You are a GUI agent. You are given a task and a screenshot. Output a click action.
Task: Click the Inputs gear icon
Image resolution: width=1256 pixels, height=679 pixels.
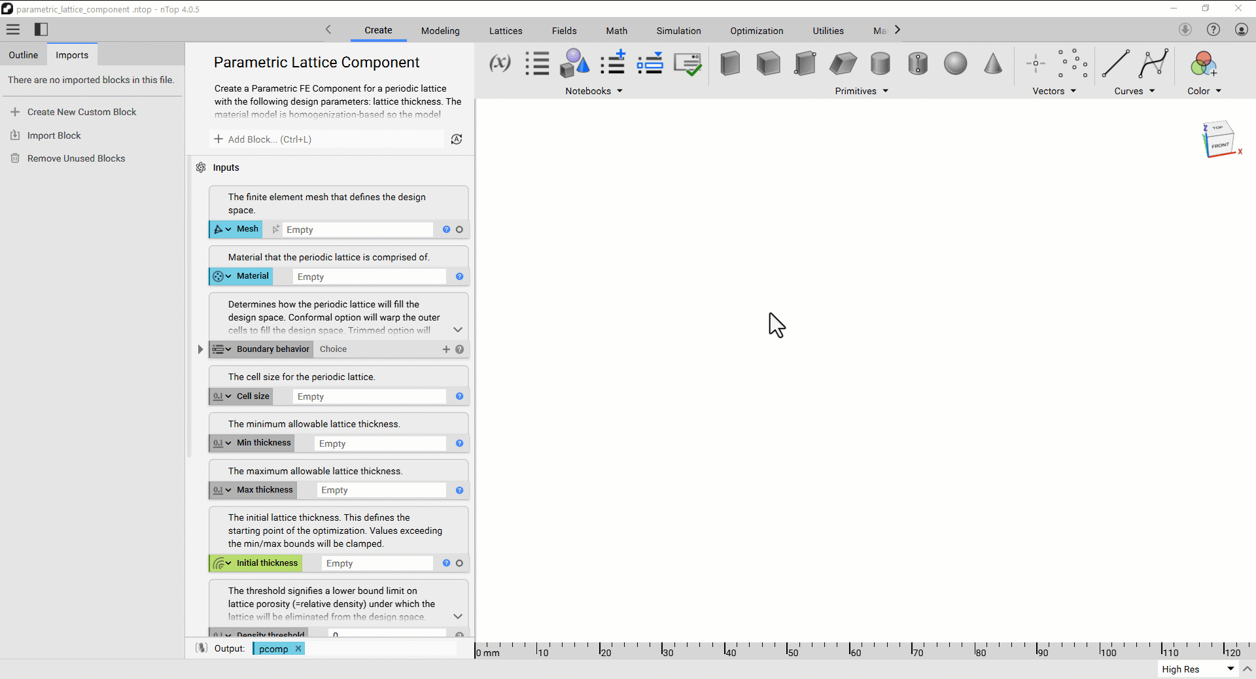(x=201, y=167)
